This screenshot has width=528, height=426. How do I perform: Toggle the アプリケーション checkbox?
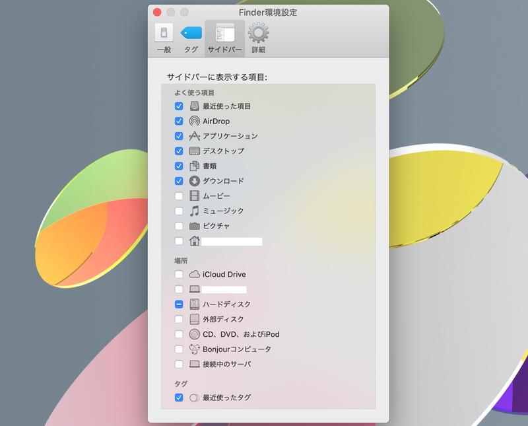[x=179, y=136]
